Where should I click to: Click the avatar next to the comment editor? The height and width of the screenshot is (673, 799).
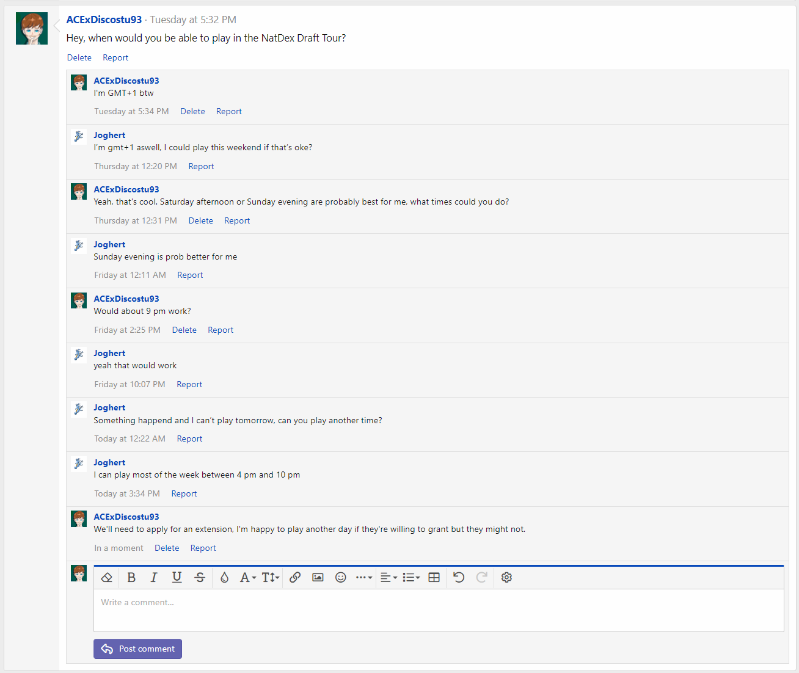(79, 573)
